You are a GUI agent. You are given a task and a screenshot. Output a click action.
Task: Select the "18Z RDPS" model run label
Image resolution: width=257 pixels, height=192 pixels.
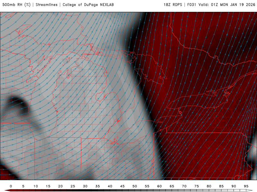[173, 5]
